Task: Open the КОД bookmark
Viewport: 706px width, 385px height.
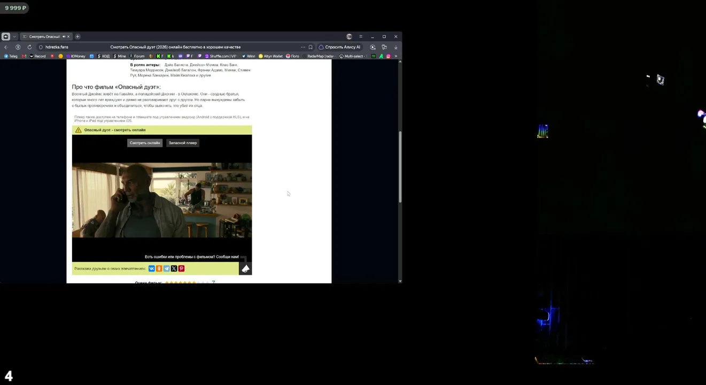Action: click(103, 56)
